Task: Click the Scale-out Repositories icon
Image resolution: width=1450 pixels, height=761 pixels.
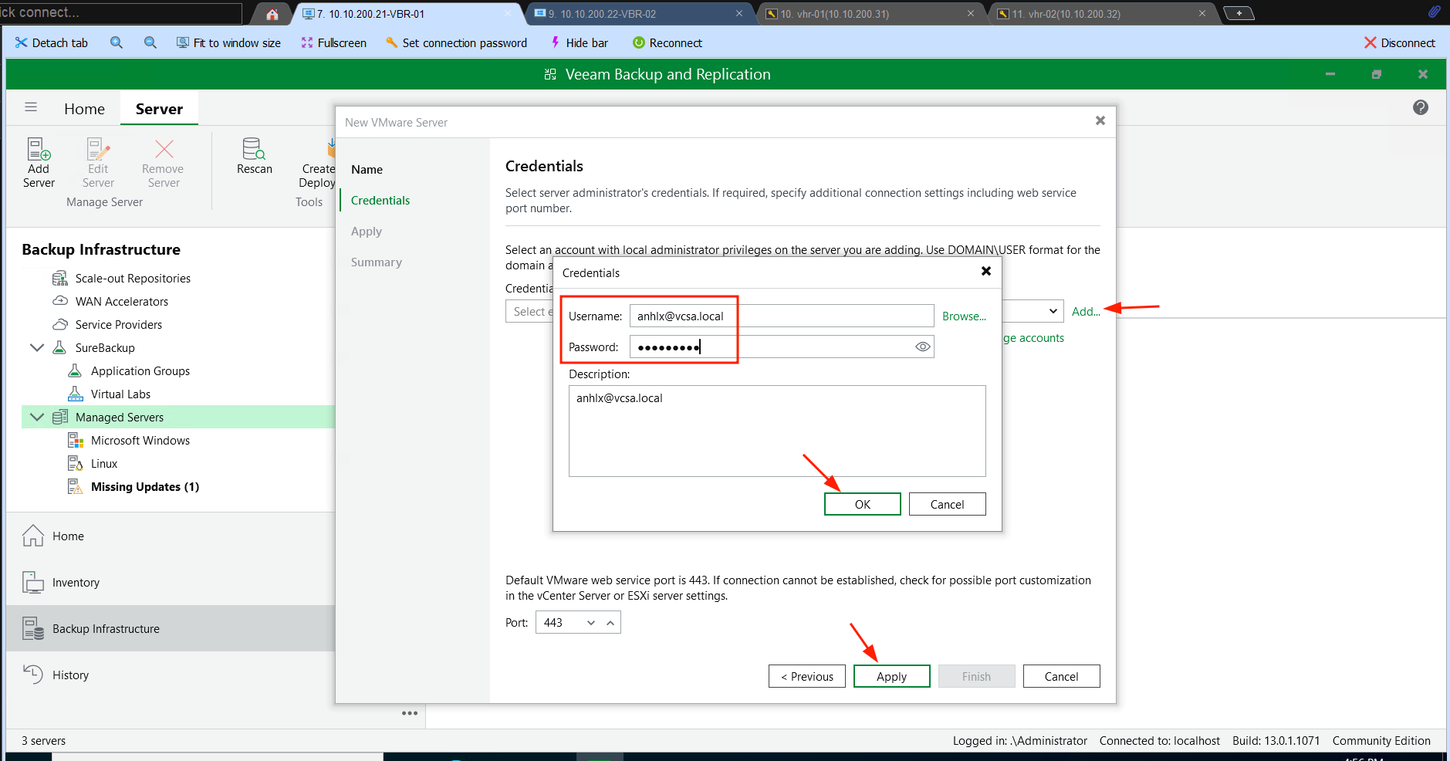Action: click(59, 279)
